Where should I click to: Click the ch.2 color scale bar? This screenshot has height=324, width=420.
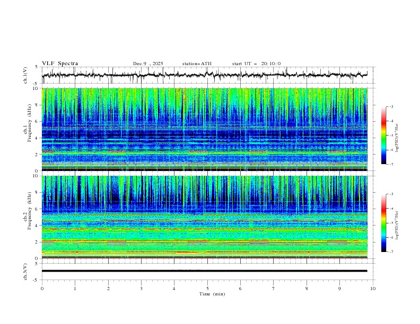(x=384, y=223)
